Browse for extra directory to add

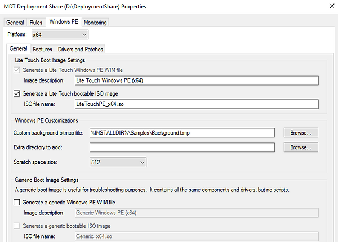(301, 147)
